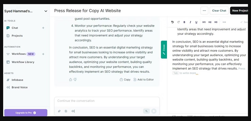Viewport: 251px width, 121px height.
Task: Click the Infobase hash icon
Action: tap(8, 80)
